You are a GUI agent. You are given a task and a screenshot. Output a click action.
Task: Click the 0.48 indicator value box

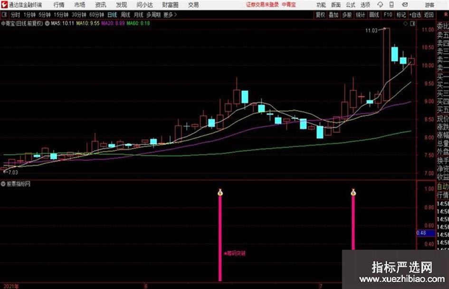pos(426,233)
